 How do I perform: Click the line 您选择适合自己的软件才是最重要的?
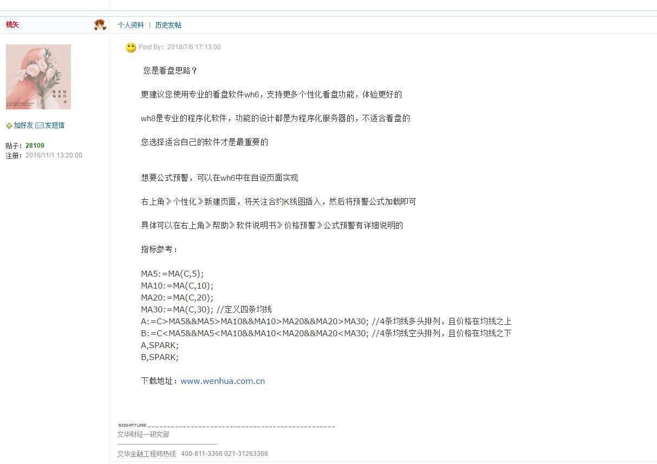click(x=204, y=142)
